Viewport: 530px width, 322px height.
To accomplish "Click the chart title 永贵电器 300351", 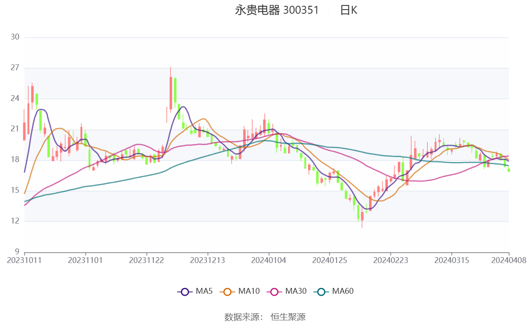I will pos(277,10).
